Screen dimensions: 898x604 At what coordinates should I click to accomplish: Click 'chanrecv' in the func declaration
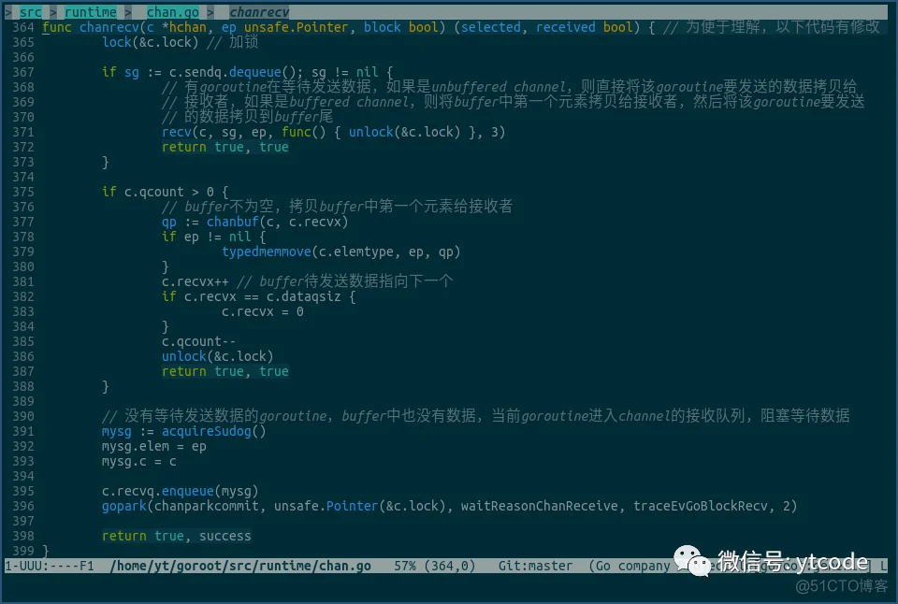click(109, 27)
